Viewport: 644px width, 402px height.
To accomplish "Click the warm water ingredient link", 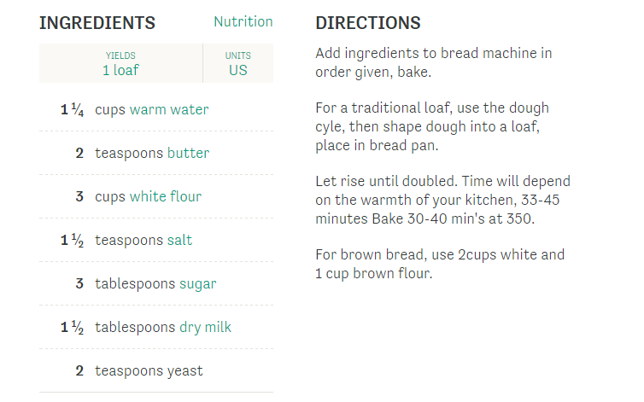I will pos(169,109).
